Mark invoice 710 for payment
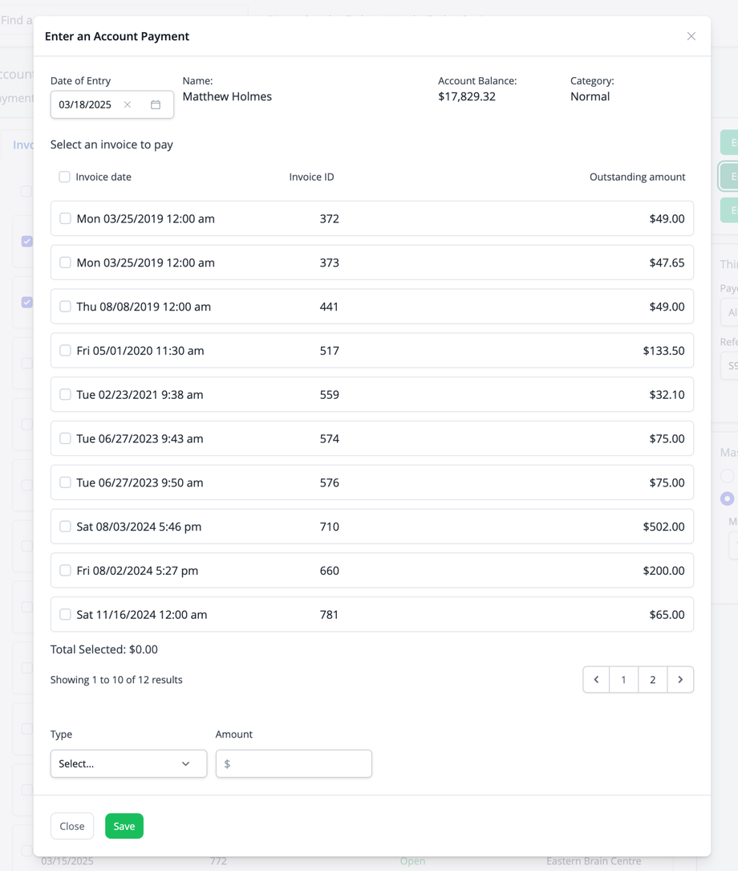This screenshot has height=871, width=738. coord(65,527)
